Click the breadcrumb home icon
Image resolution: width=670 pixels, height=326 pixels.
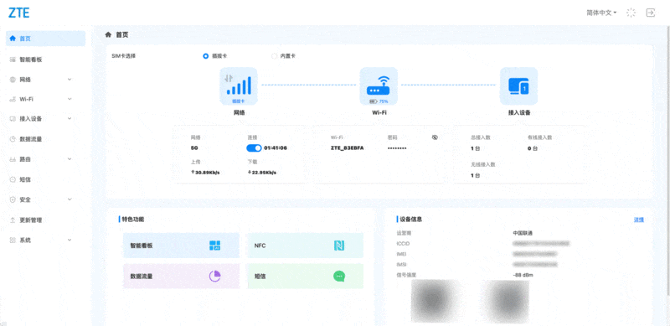[x=108, y=35]
